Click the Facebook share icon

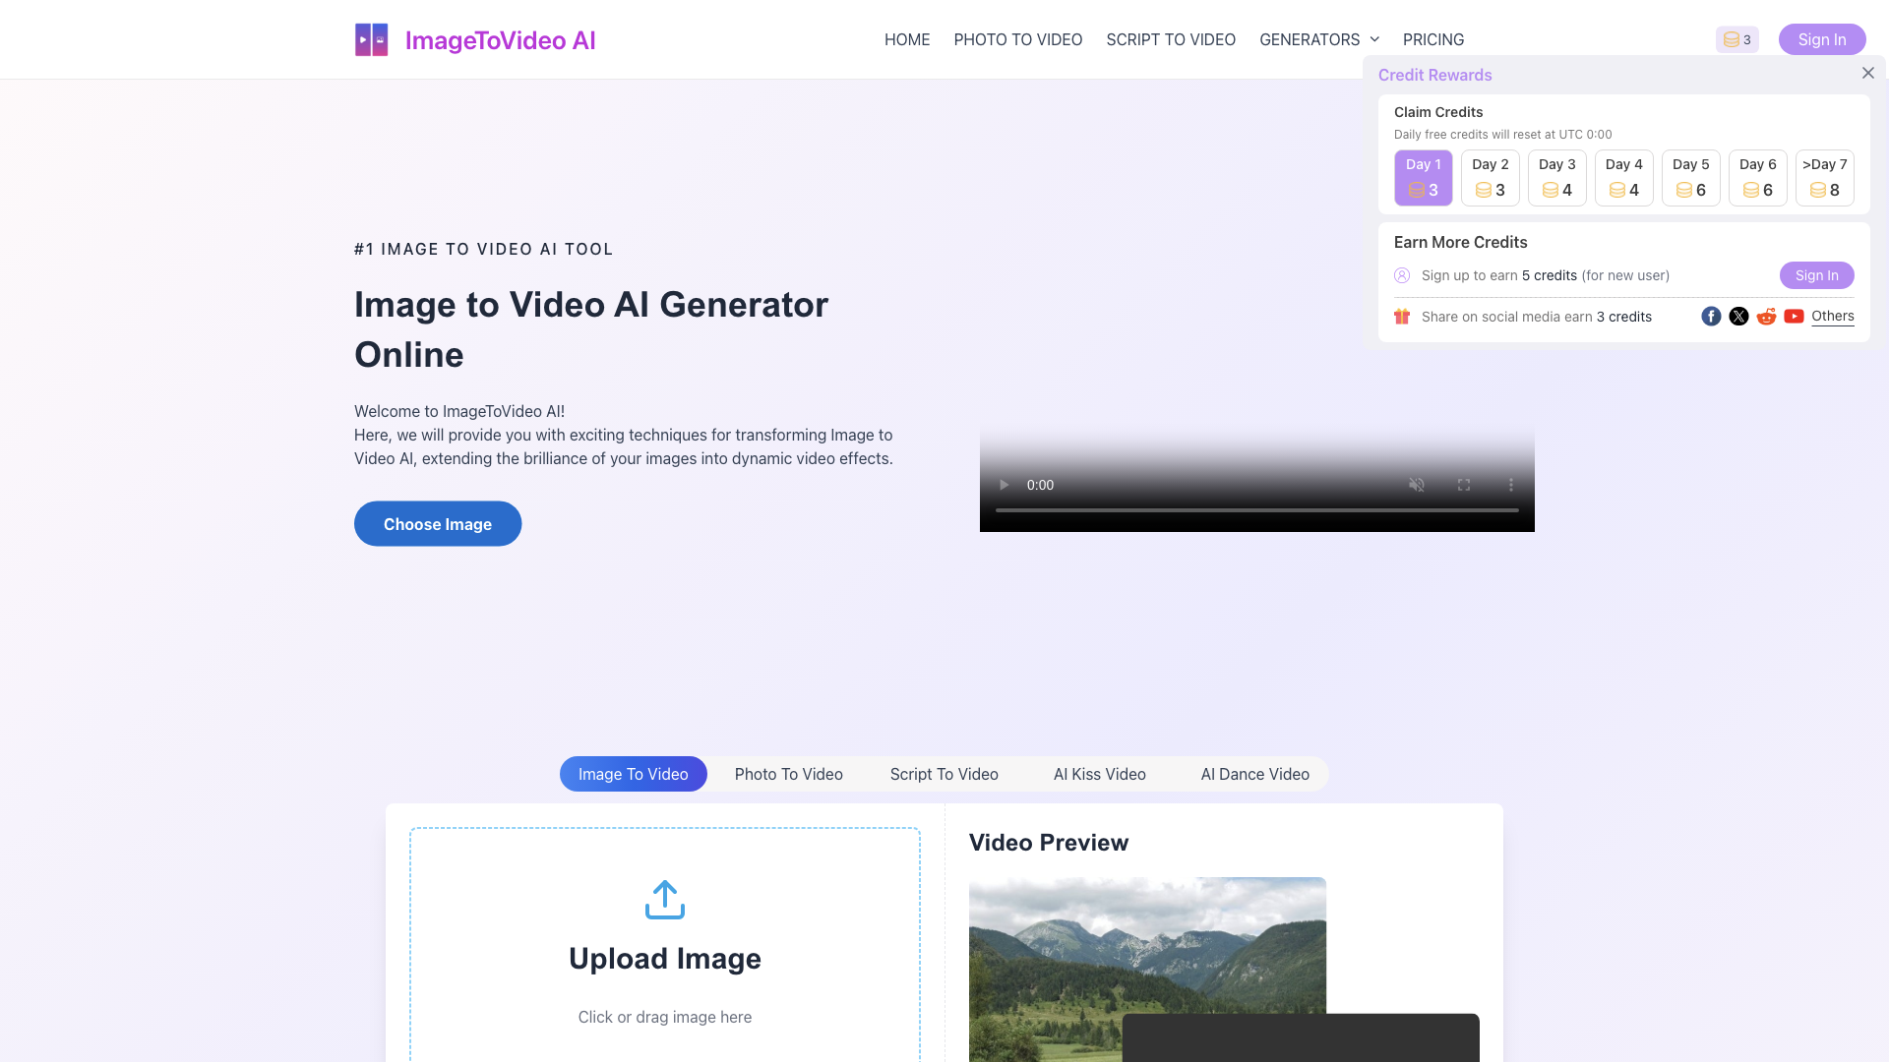click(x=1711, y=317)
